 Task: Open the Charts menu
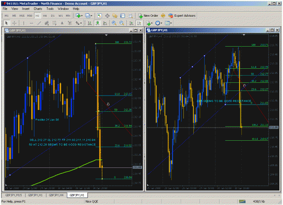tap(38, 9)
